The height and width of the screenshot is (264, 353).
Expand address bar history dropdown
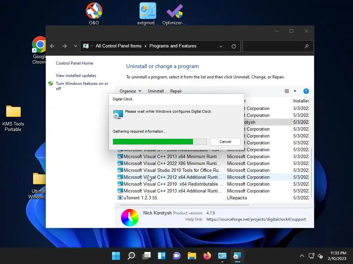click(x=221, y=46)
